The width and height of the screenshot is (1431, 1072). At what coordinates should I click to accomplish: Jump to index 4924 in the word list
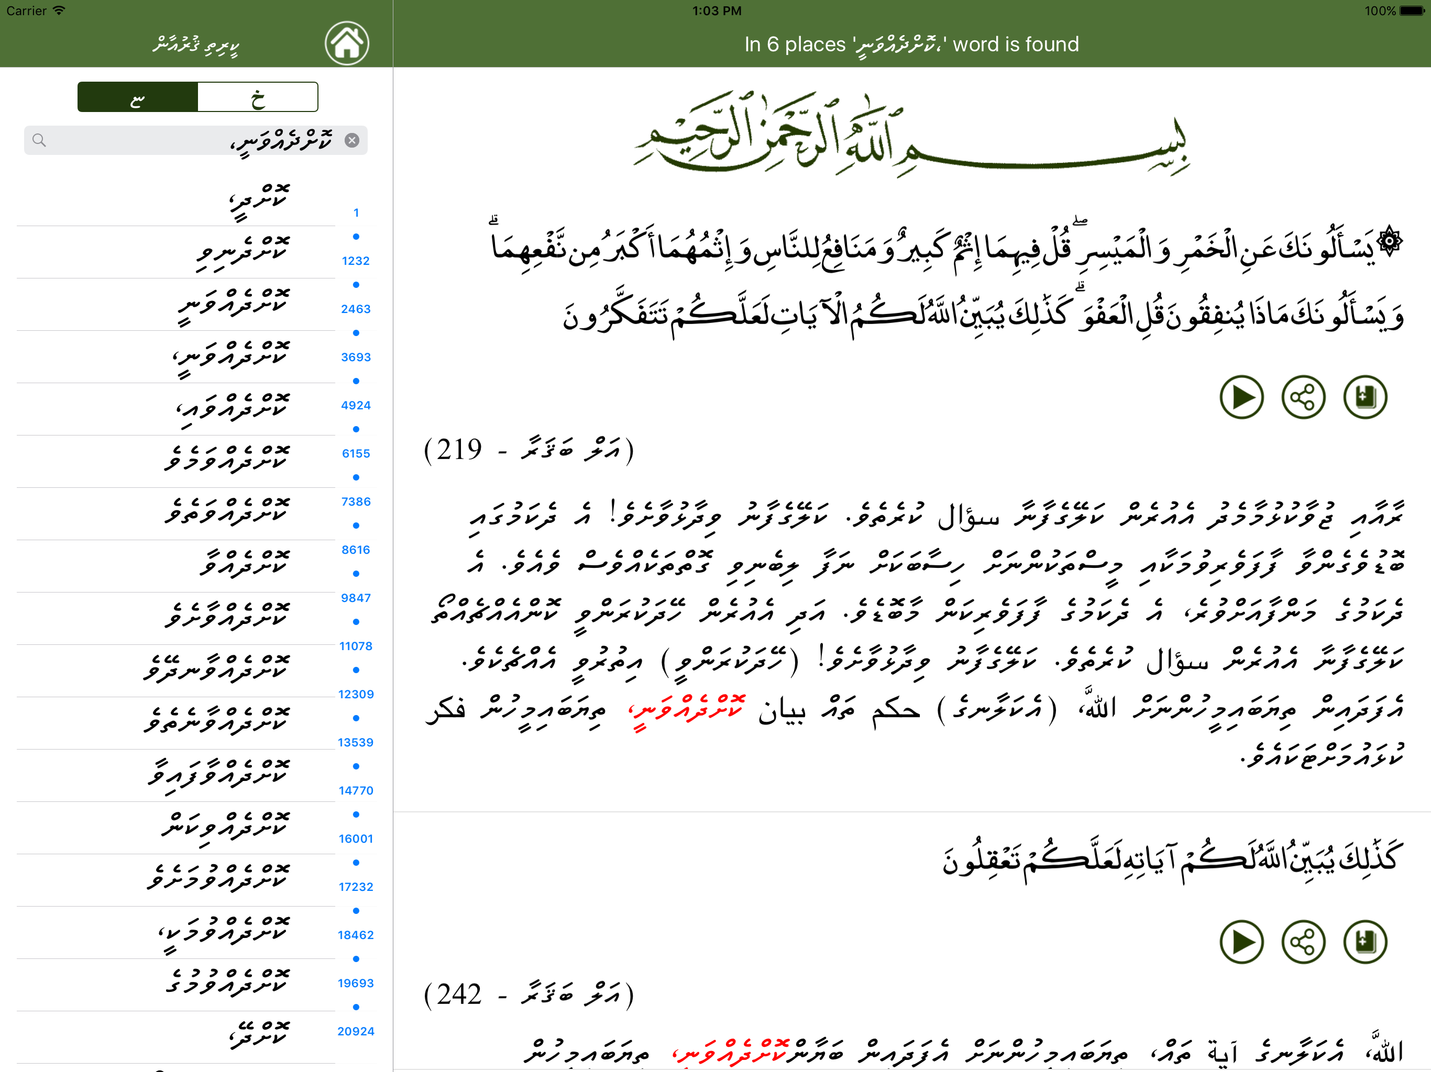tap(356, 405)
